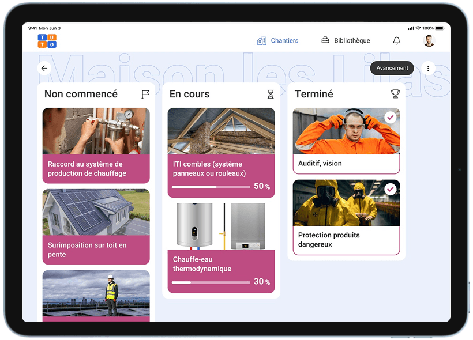Go back with the arrow button
Image resolution: width=473 pixels, height=340 pixels.
point(44,68)
